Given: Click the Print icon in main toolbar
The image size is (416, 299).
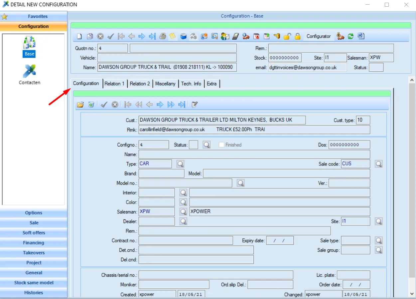Looking at the screenshot, I should (162, 37).
